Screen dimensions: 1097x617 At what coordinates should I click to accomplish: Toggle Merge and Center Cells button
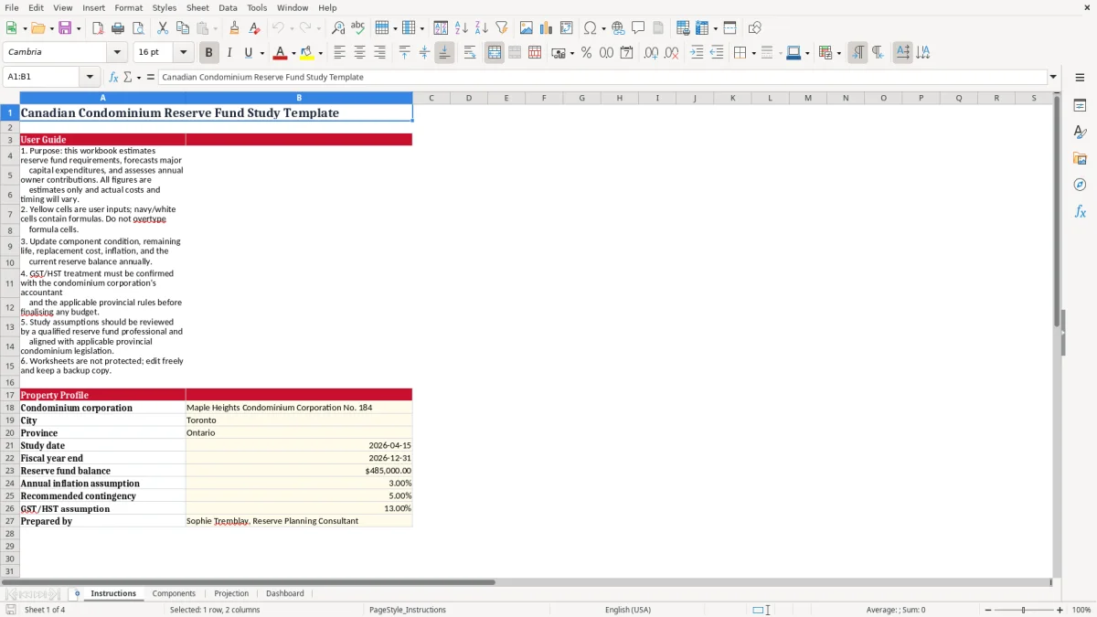[x=495, y=53]
